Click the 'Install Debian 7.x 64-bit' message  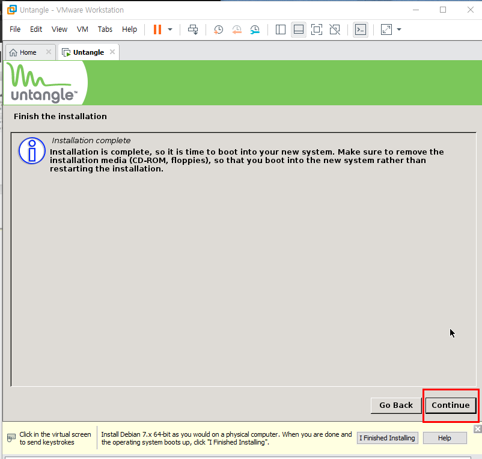coord(226,438)
